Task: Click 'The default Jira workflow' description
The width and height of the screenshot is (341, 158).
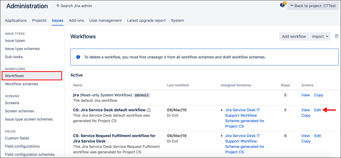Action: click(95, 100)
